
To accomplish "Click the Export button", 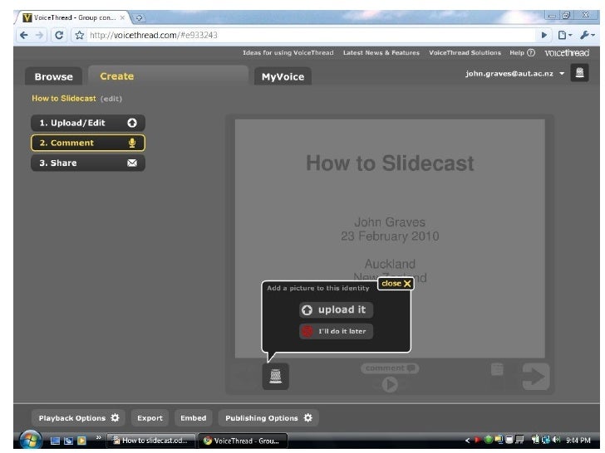I will (150, 418).
